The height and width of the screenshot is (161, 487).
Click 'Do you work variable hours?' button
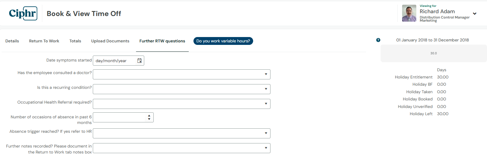[223, 41]
